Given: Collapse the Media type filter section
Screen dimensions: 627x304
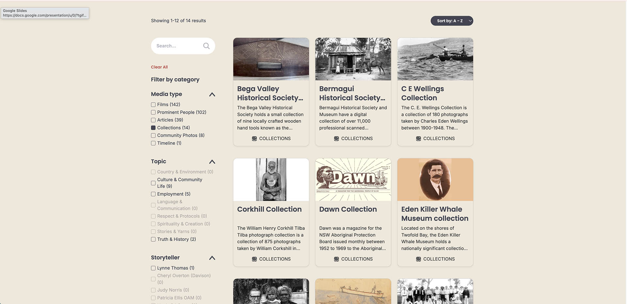Looking at the screenshot, I should 212,94.
